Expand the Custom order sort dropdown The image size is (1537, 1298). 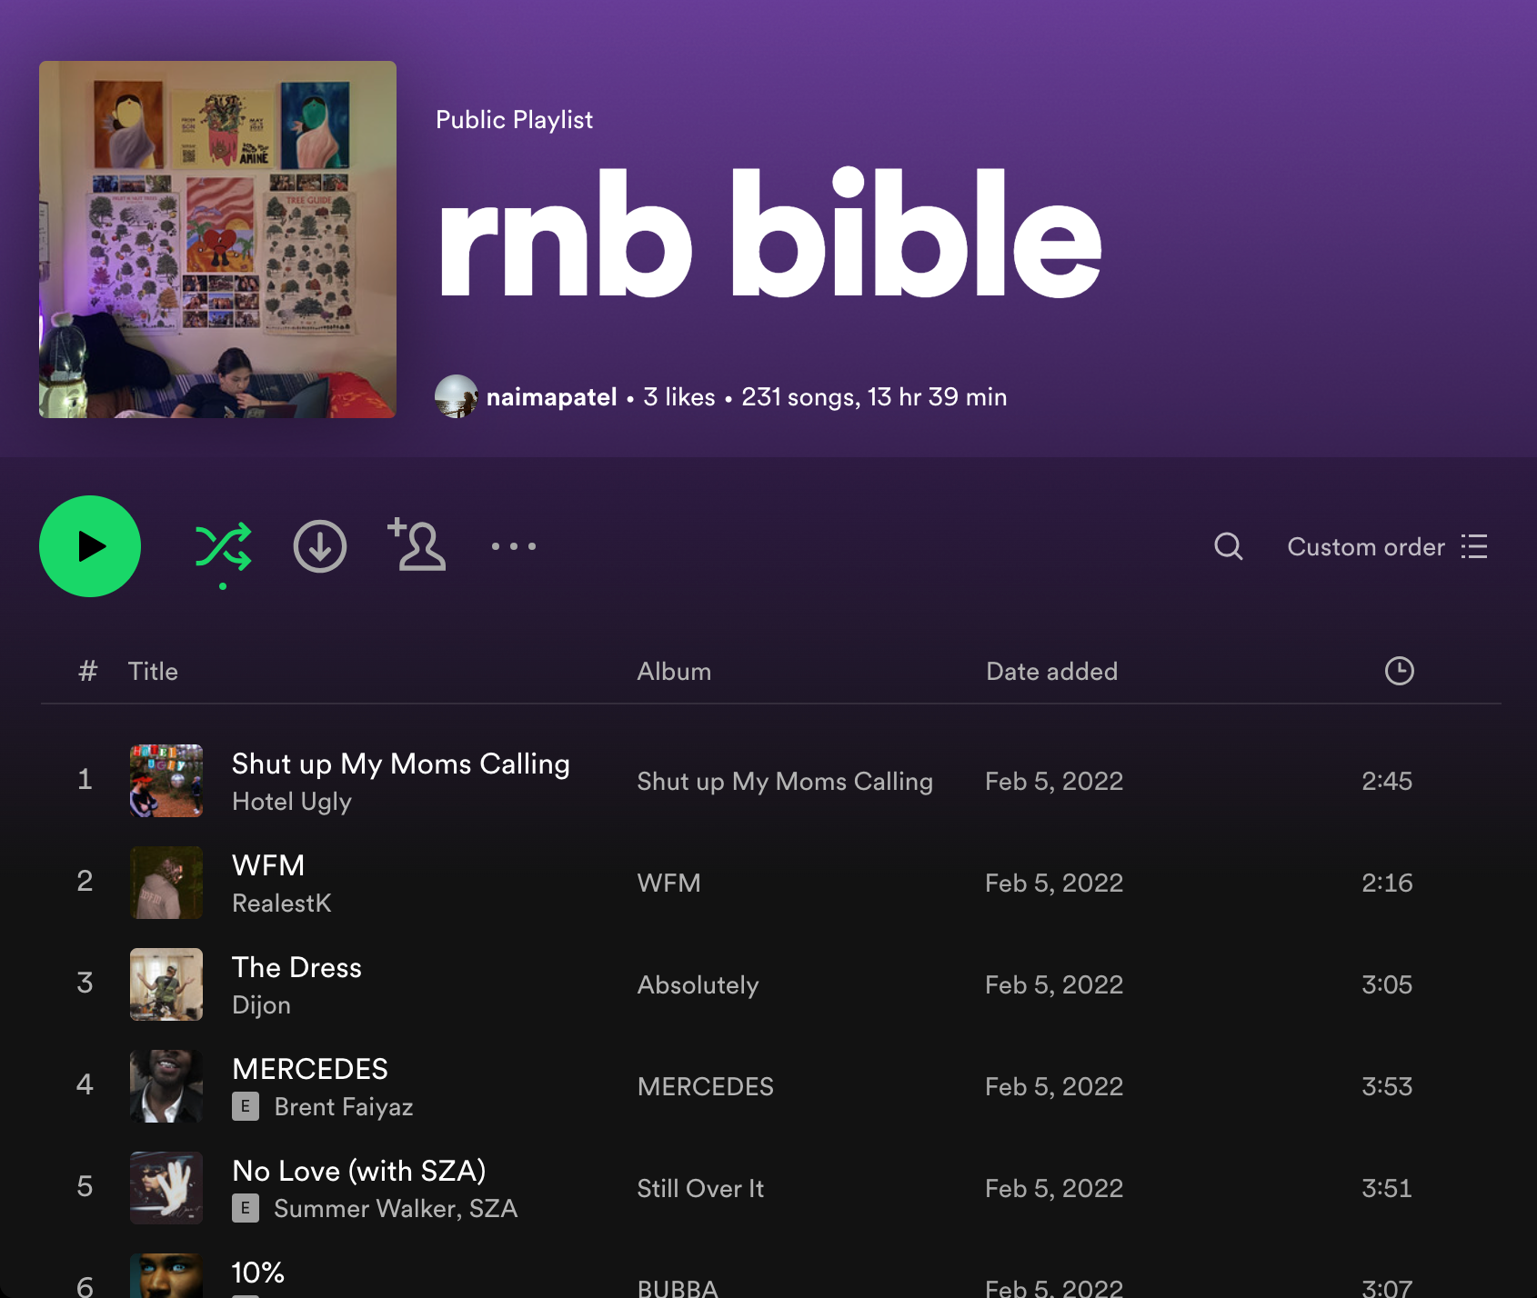[1386, 546]
